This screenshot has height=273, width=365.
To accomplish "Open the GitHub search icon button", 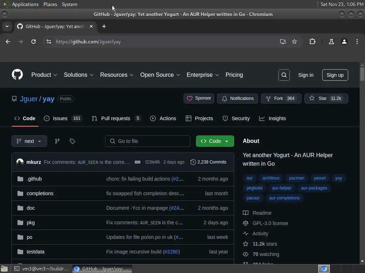I will (284, 75).
